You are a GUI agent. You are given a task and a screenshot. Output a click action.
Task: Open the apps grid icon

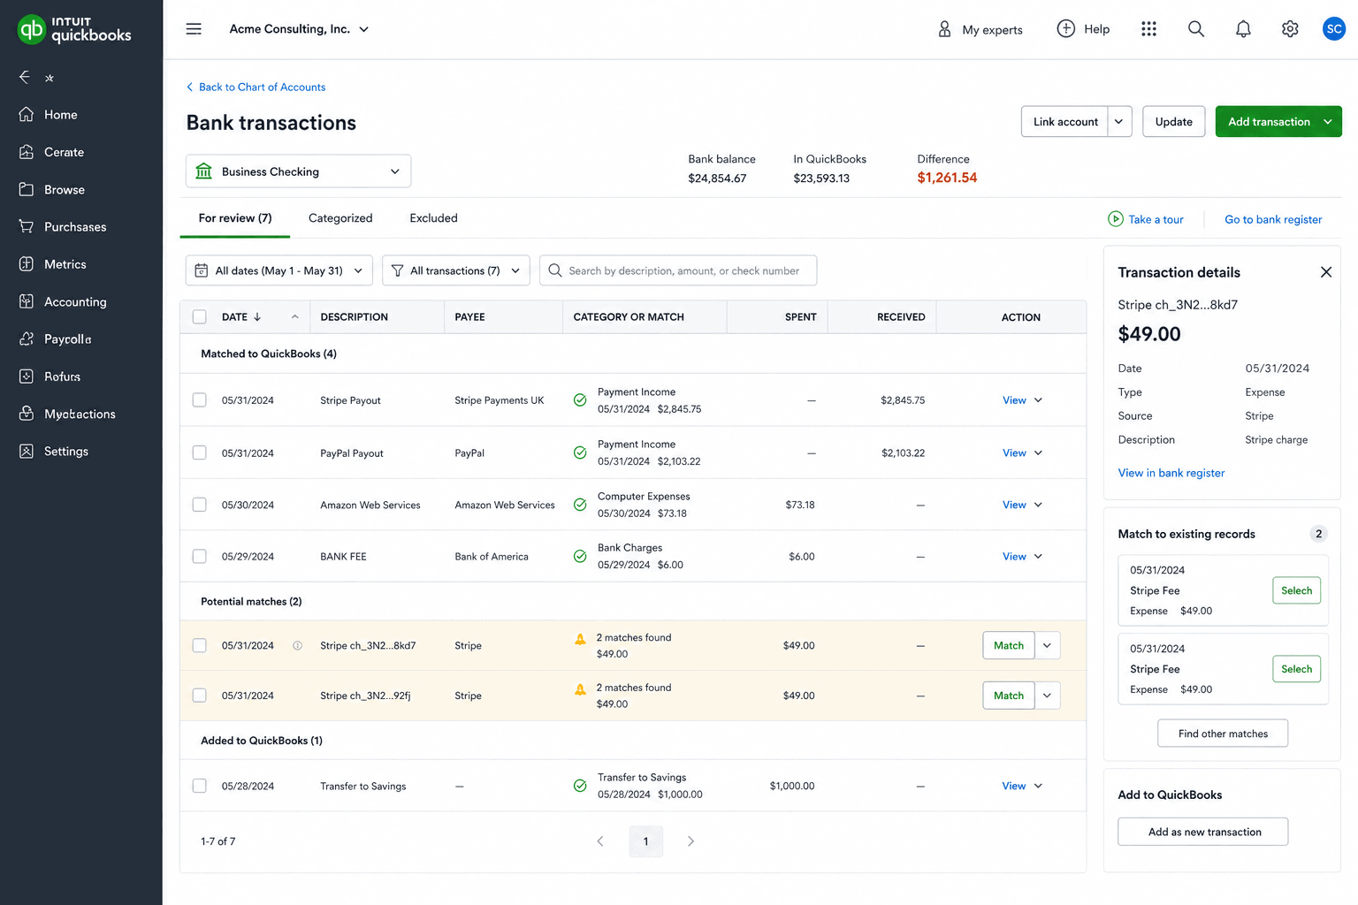(1148, 29)
